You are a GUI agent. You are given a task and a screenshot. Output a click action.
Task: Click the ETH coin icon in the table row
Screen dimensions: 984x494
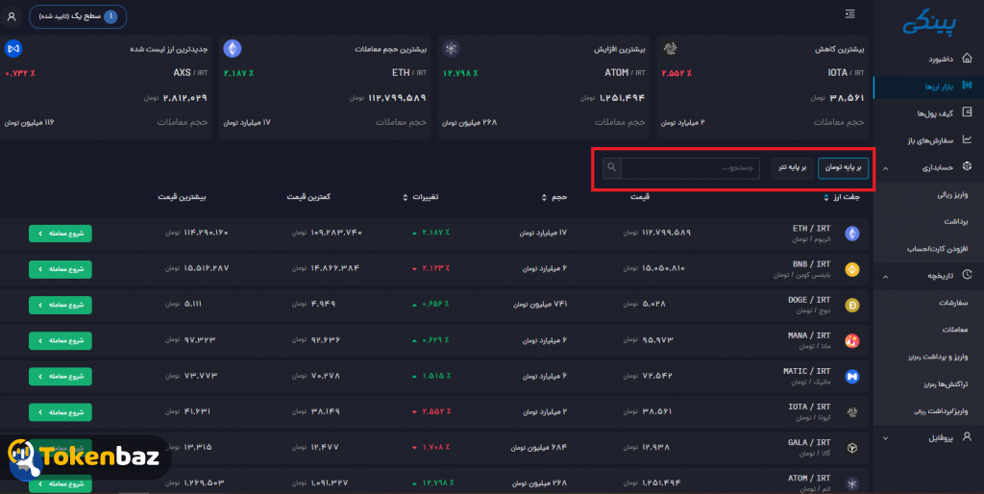tap(851, 234)
